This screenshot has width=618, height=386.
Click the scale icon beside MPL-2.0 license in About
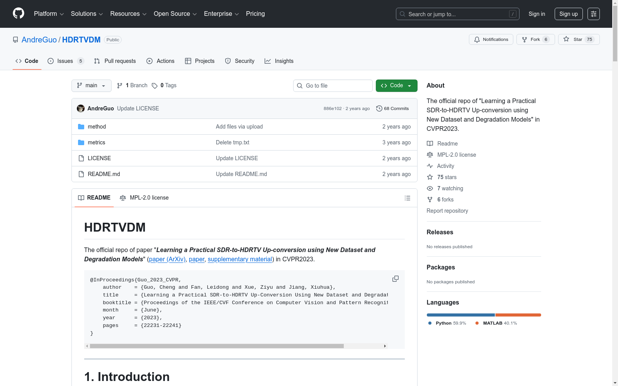click(x=430, y=155)
